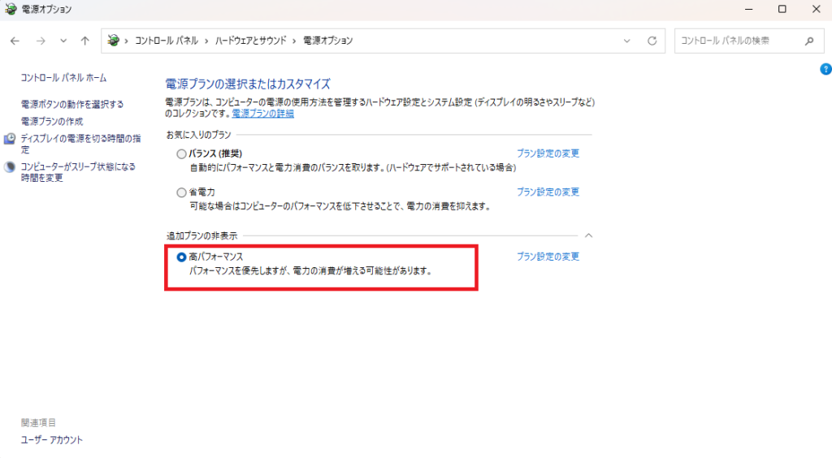Viewport: 832px width, 458px height.
Task: Click the search magnifier icon
Action: click(809, 41)
